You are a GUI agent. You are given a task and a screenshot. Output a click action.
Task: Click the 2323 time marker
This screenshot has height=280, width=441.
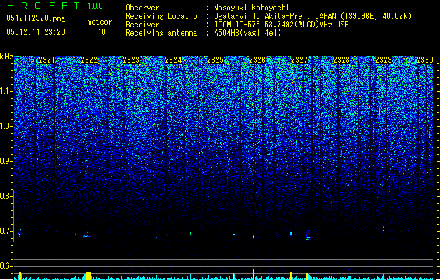pos(131,60)
